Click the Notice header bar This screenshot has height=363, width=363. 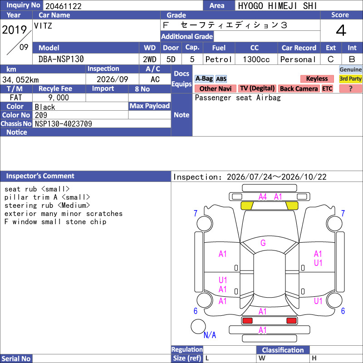point(85,132)
